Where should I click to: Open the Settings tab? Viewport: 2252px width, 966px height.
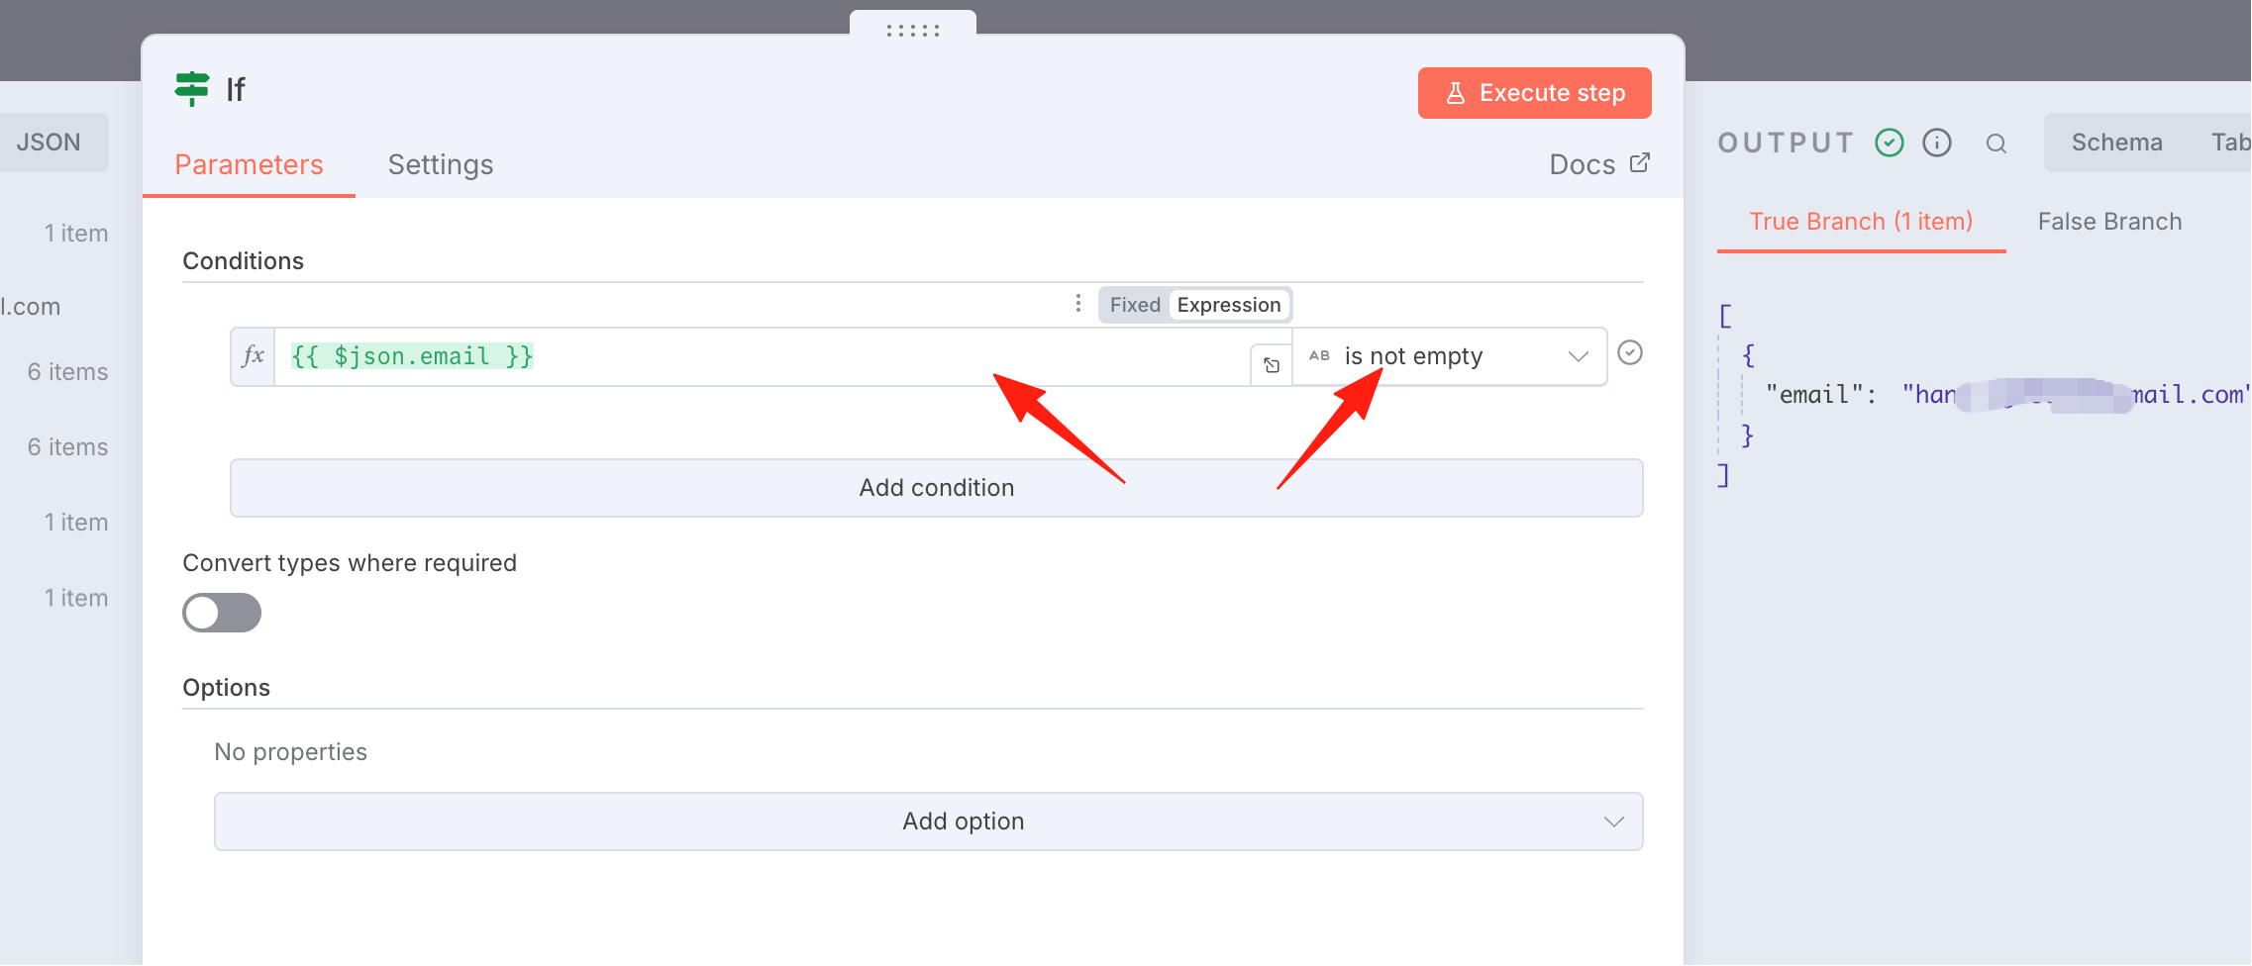click(441, 164)
